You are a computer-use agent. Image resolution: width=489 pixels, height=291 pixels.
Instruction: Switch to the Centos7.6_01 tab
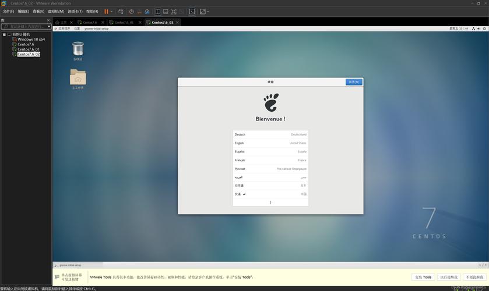(124, 23)
